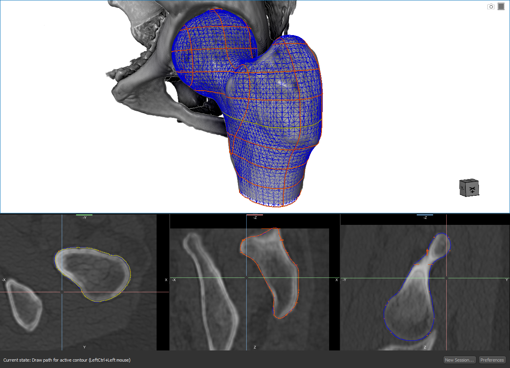This screenshot has width=510, height=368.
Task: Open the New Session dialog
Action: pos(459,360)
